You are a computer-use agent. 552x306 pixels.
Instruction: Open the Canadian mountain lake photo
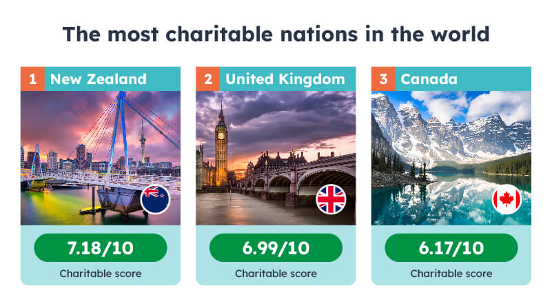(451, 158)
